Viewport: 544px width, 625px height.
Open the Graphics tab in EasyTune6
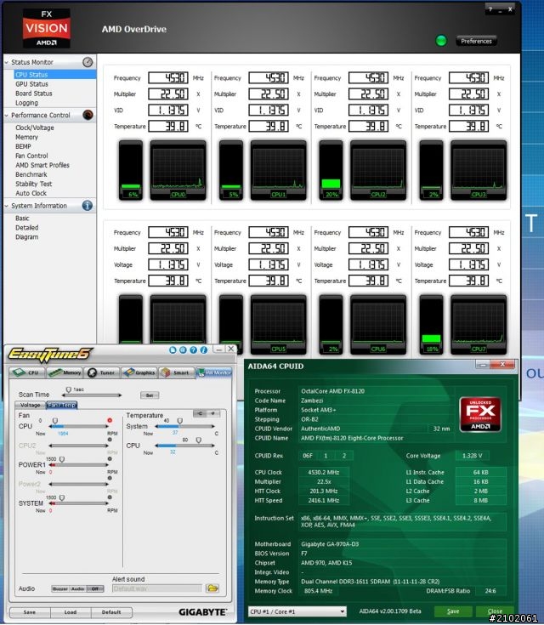point(139,372)
